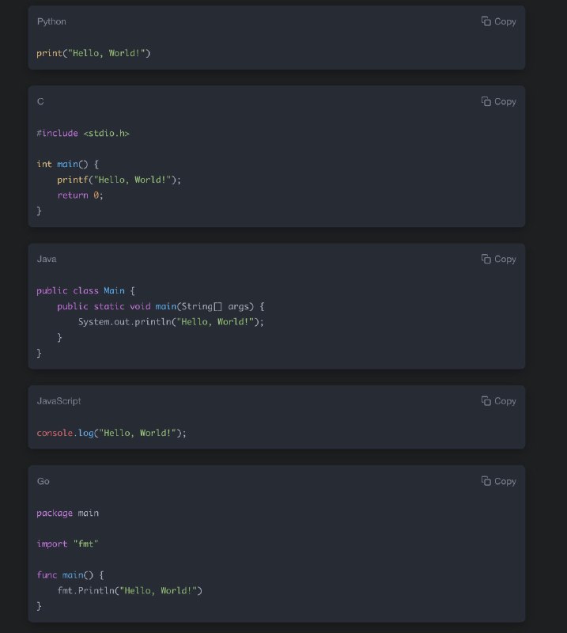Click the copy icon in the C block
Screen dimensions: 567x633
[x=486, y=101]
